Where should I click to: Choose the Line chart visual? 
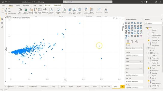pos(126,26)
